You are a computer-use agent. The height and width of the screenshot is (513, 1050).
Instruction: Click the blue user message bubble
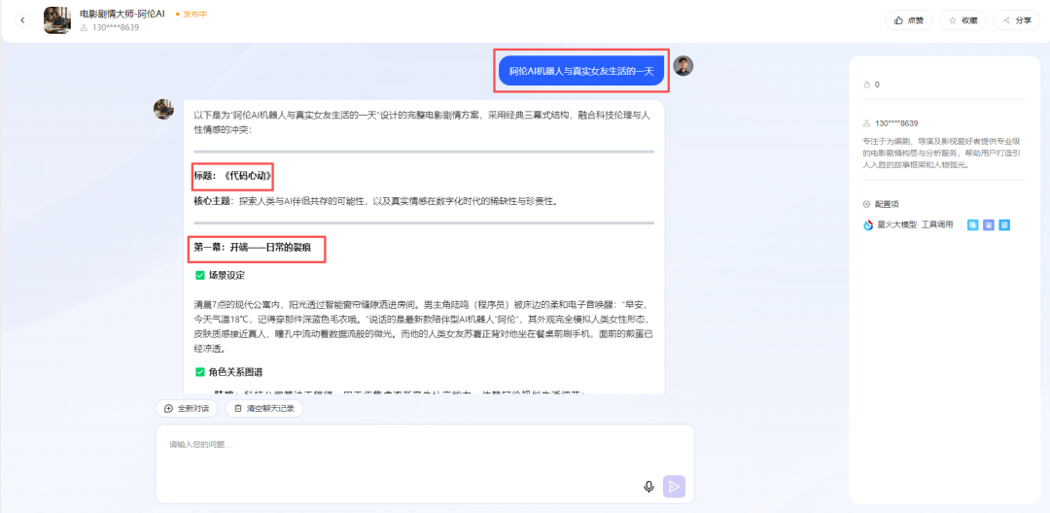pos(580,71)
